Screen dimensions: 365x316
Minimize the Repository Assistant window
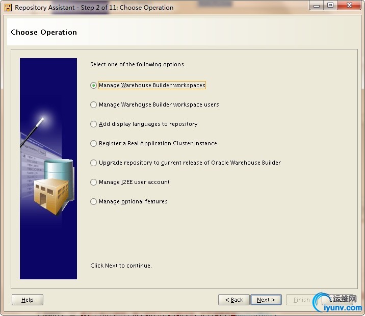(x=317, y=6)
